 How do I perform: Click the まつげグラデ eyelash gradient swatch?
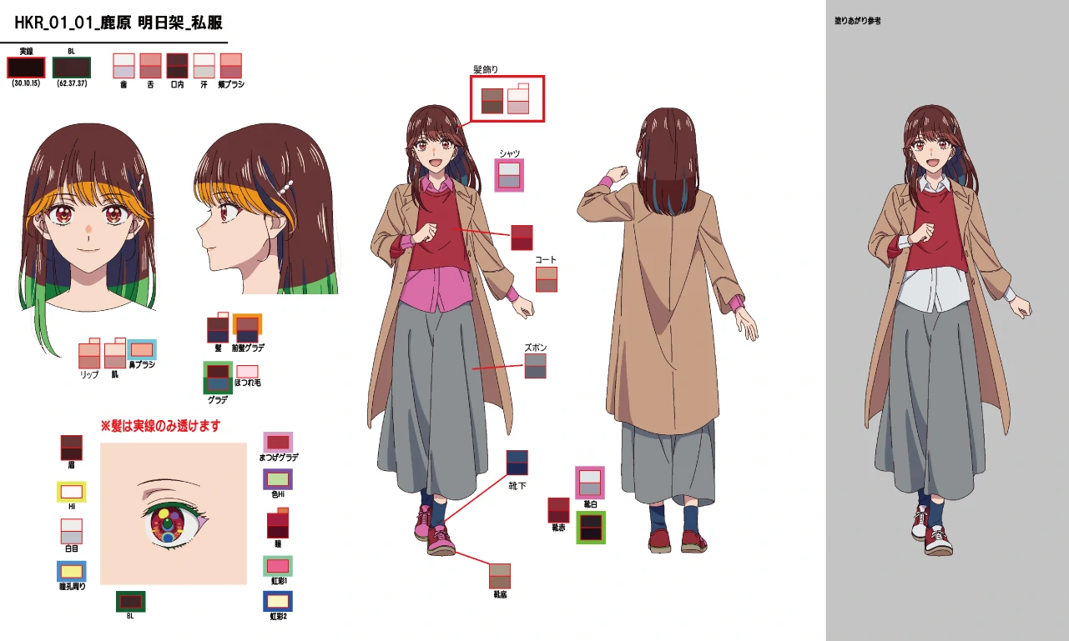[x=278, y=442]
